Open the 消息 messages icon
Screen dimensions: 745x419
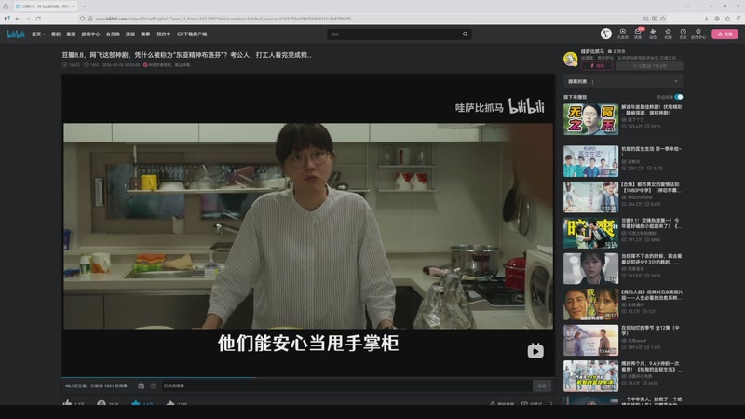[x=638, y=34]
